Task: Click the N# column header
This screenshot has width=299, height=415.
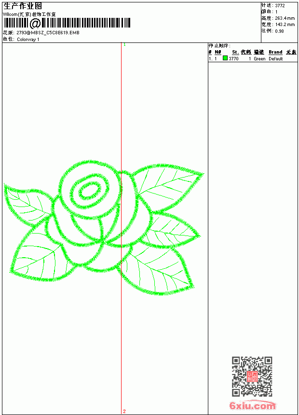Action: click(218, 52)
